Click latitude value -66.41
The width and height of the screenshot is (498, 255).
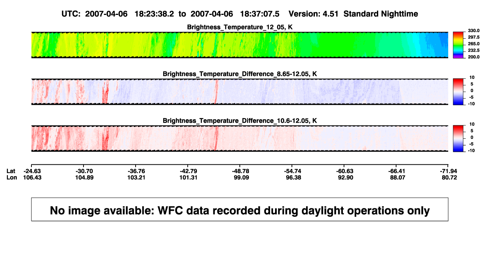[396, 171]
